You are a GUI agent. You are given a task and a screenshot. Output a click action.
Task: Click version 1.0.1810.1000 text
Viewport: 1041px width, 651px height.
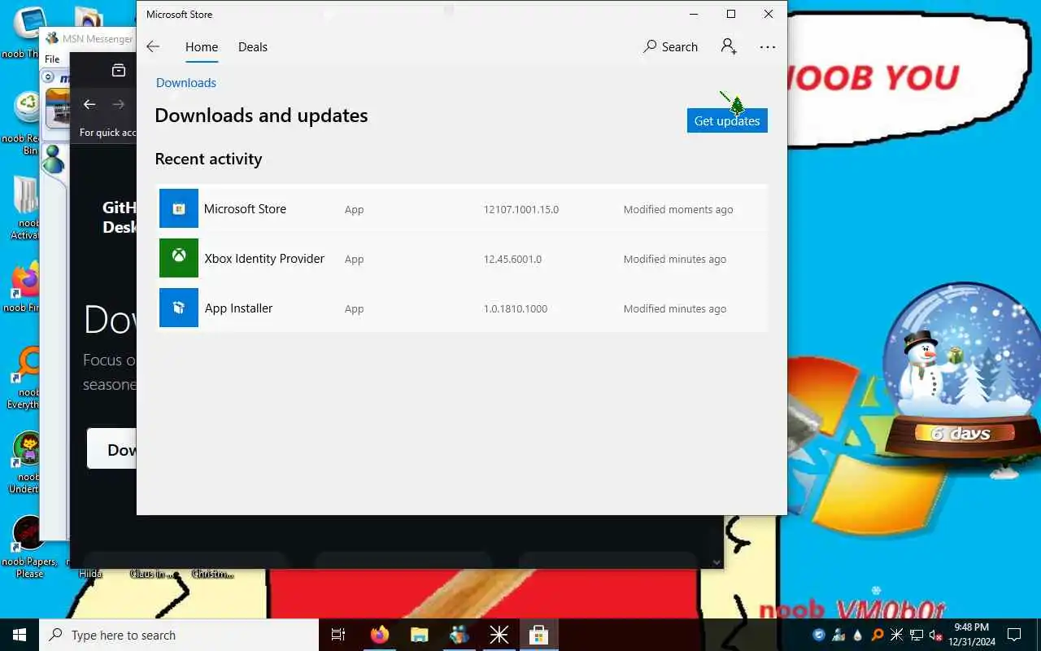[x=516, y=309]
